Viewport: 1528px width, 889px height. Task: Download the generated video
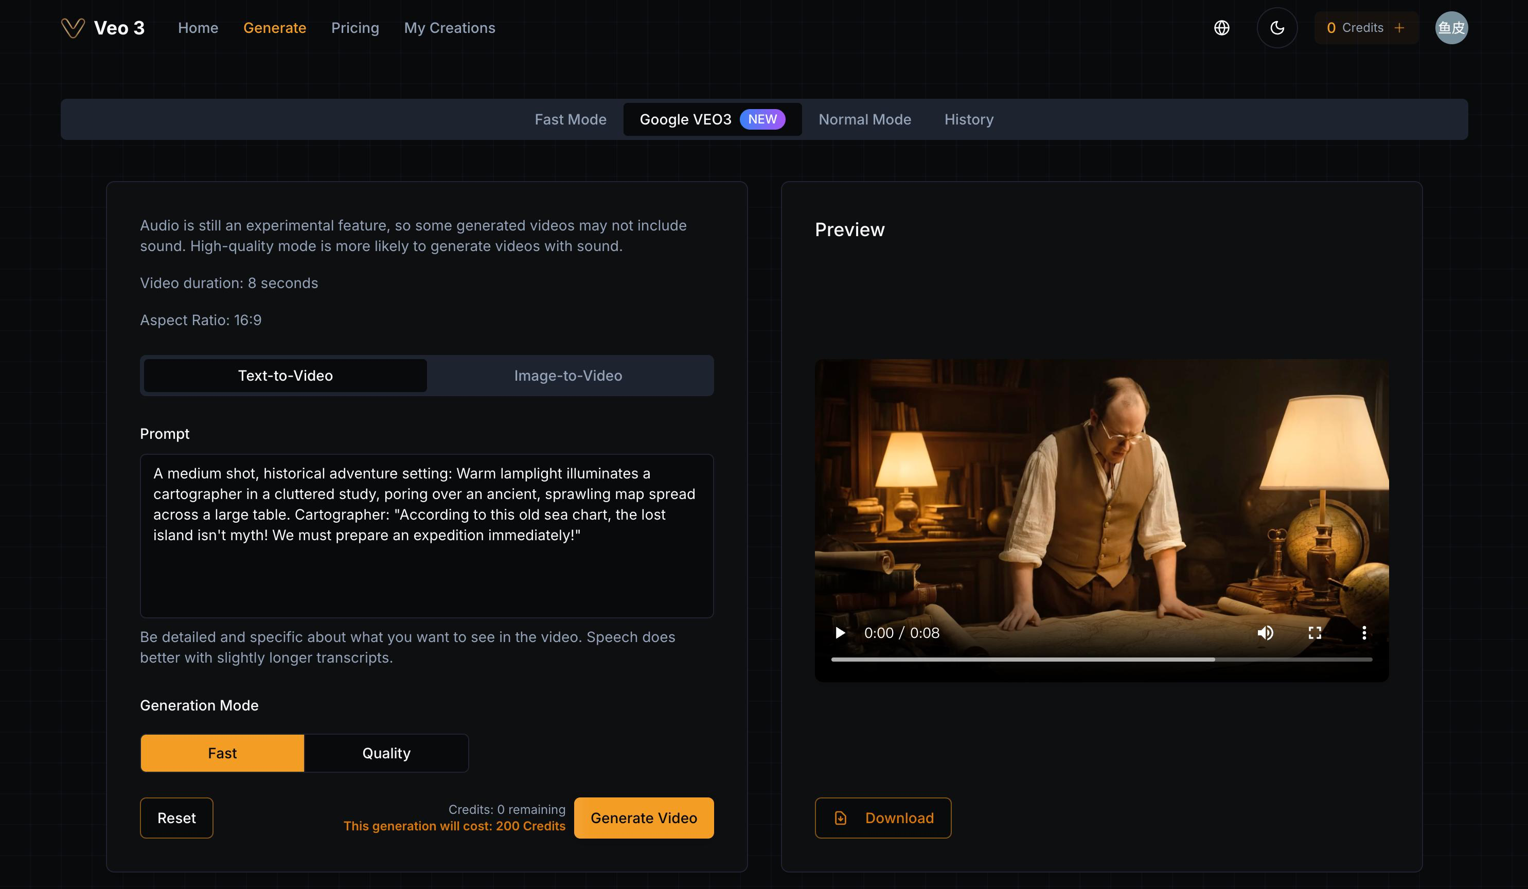pos(883,818)
